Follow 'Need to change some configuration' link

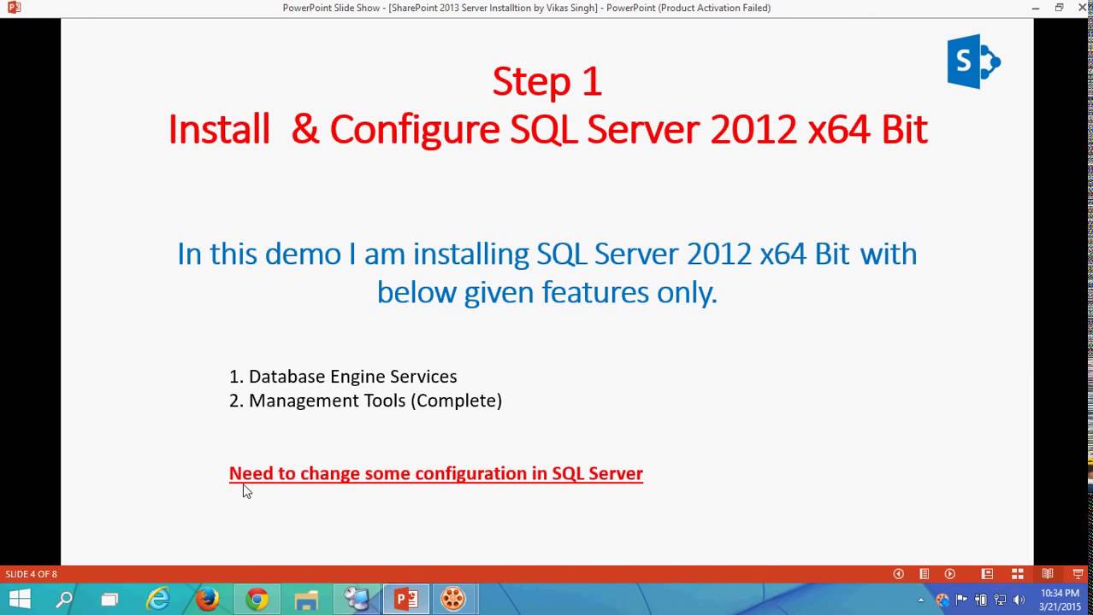(435, 473)
